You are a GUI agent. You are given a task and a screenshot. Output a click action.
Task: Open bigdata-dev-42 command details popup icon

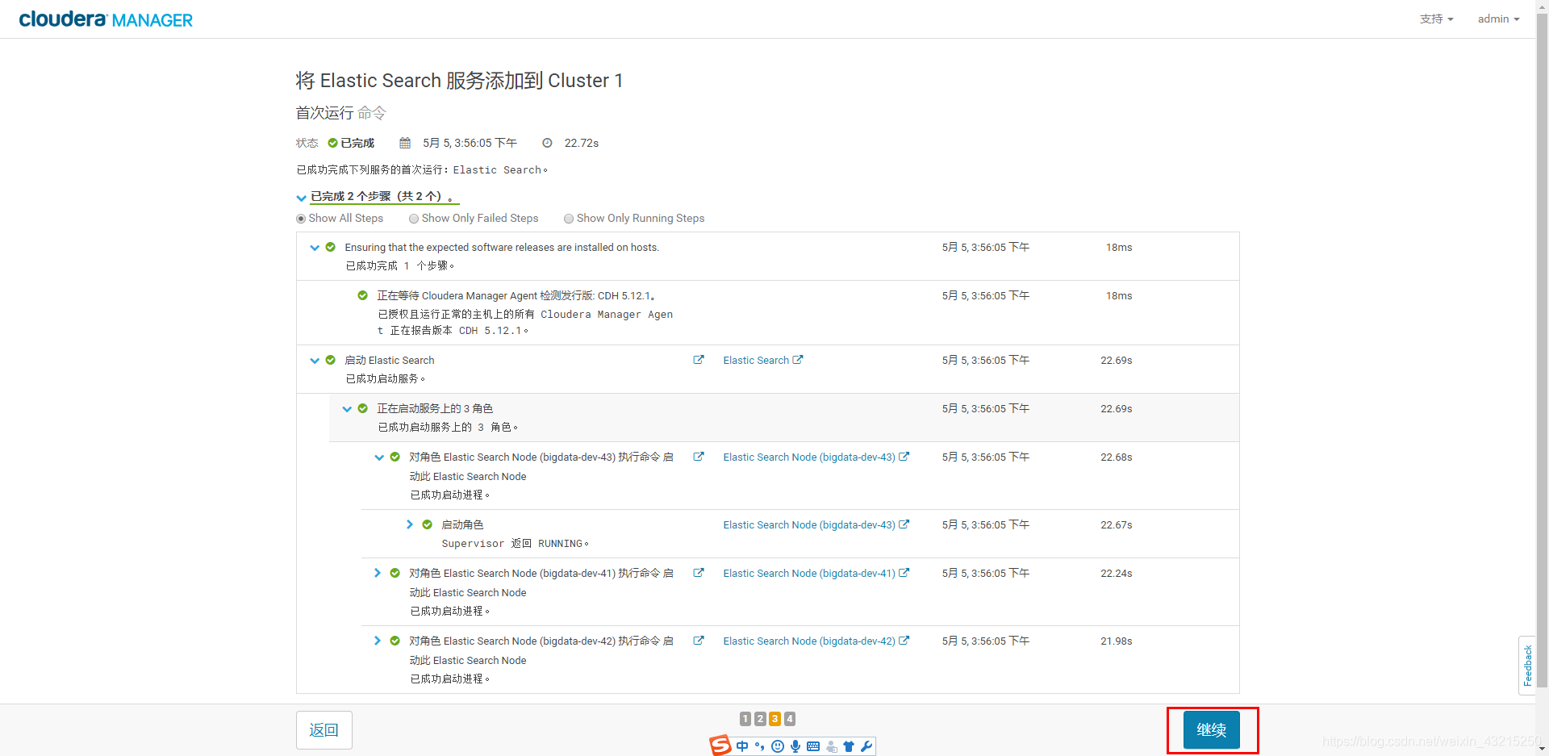coord(699,641)
